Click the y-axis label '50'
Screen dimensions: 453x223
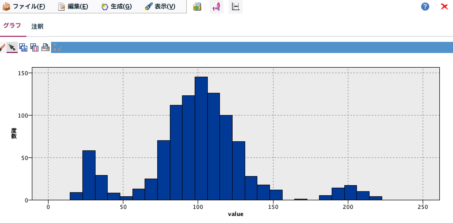pos(25,158)
